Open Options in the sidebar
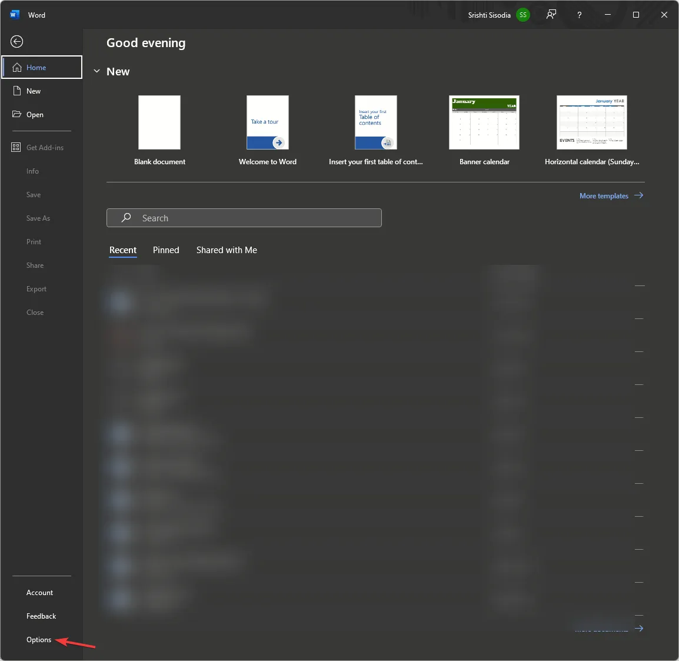679x661 pixels. [39, 640]
